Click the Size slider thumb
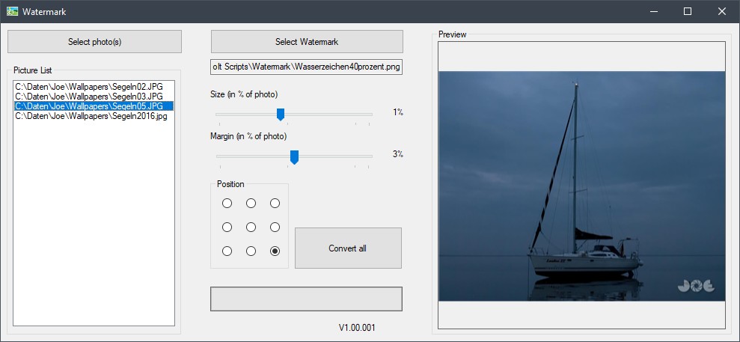This screenshot has width=740, height=342. point(281,114)
